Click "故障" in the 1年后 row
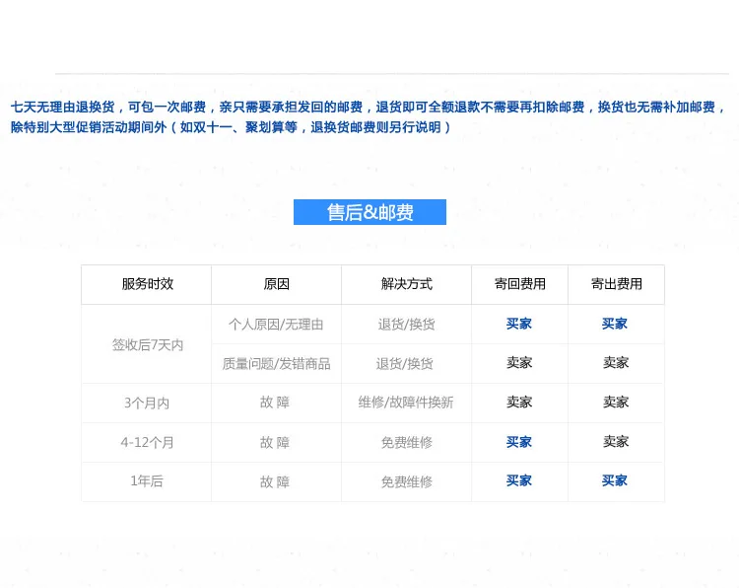 tap(275, 481)
